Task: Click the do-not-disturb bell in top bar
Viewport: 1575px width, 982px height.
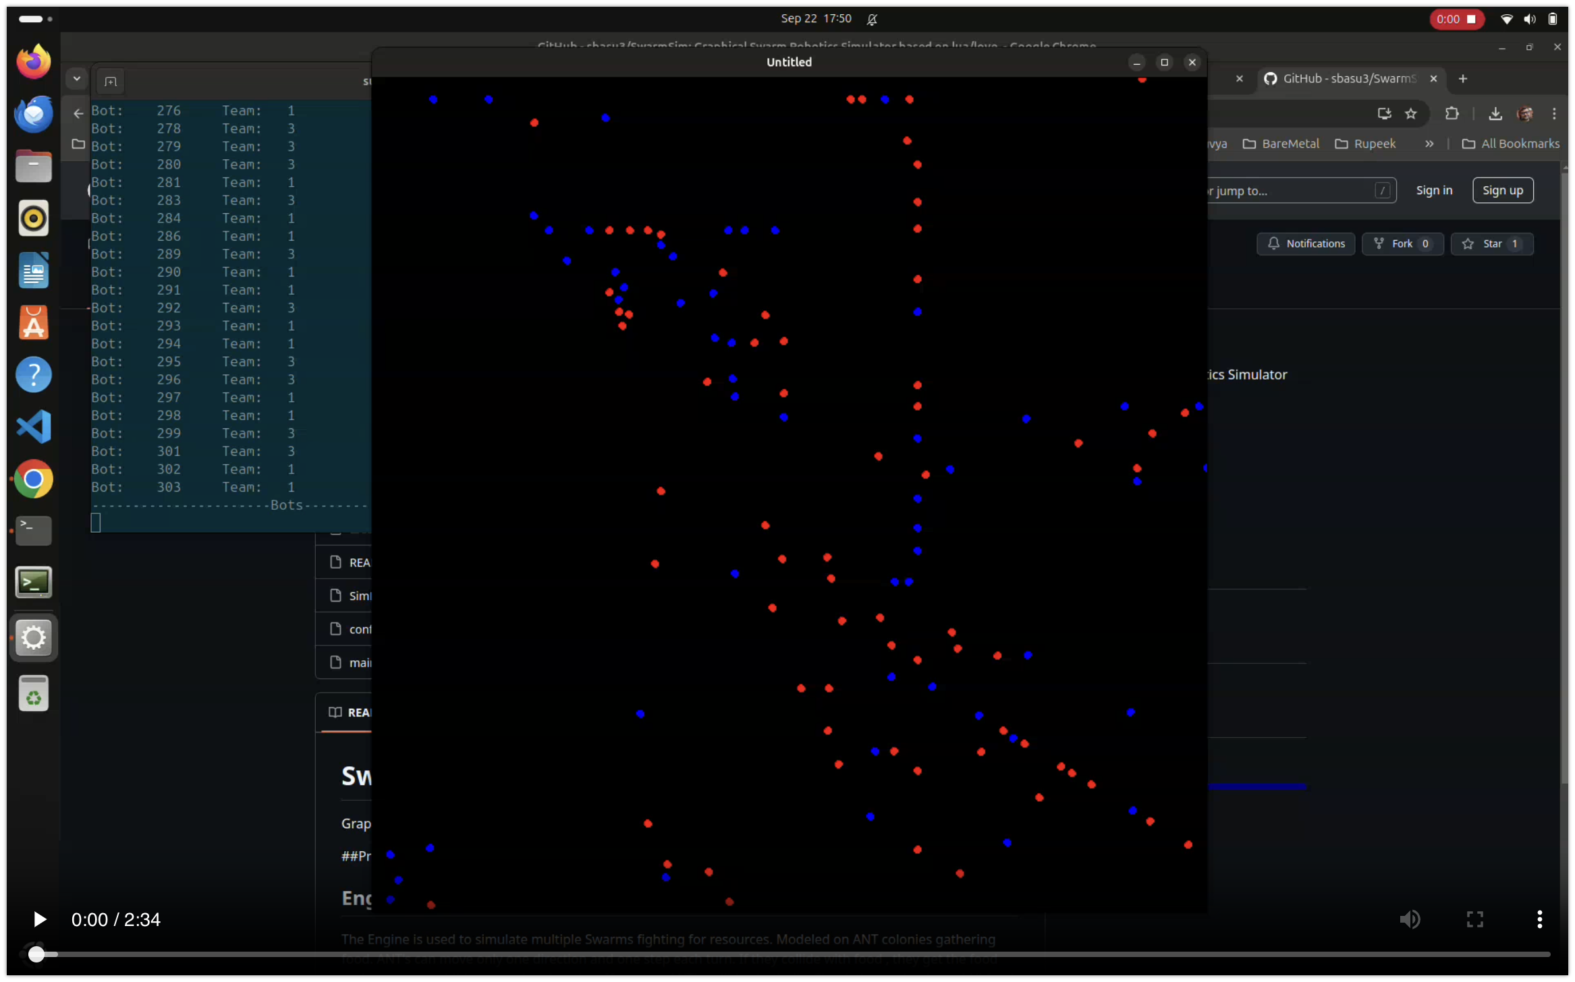Action: [873, 19]
